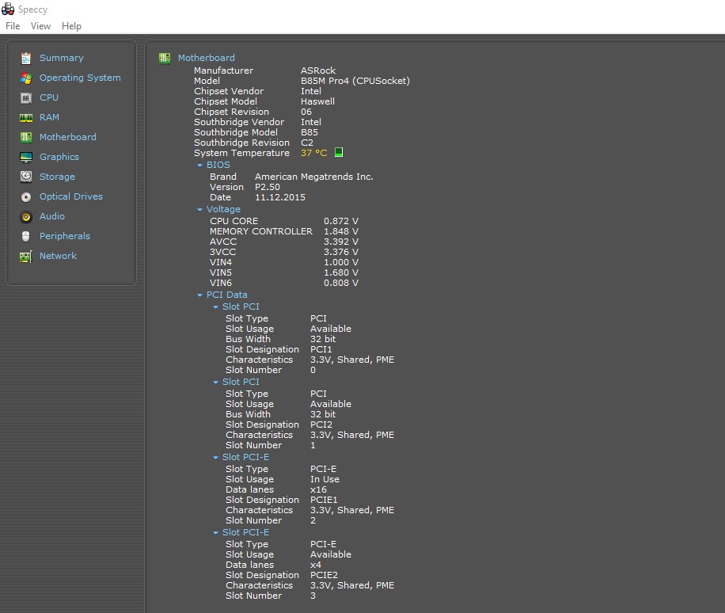This screenshot has height=613, width=725.
Task: Collapse the Slot PCI-E entry for PCIE2
Action: click(215, 533)
